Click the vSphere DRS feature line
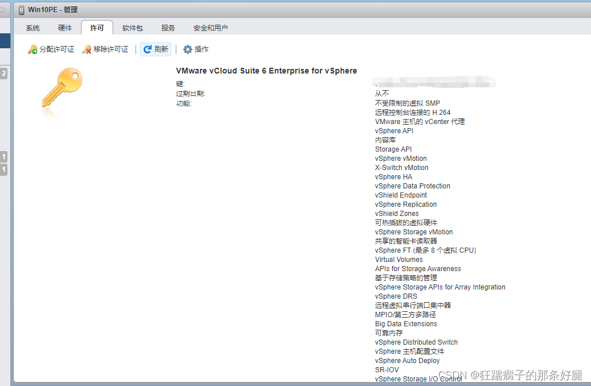 pos(396,296)
